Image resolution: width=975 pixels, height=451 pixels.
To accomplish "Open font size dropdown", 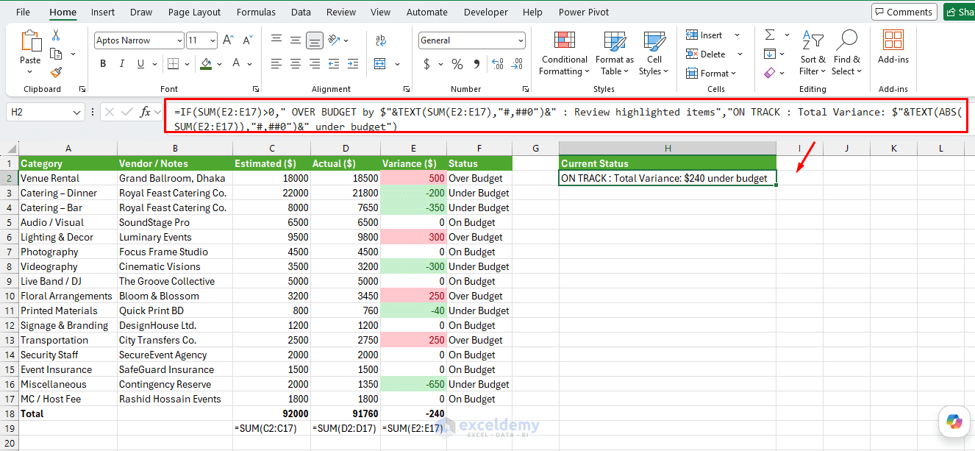I will [213, 40].
